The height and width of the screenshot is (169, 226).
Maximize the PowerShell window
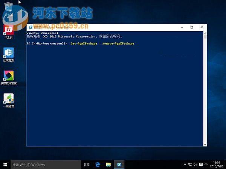pyautogui.click(x=192, y=27)
